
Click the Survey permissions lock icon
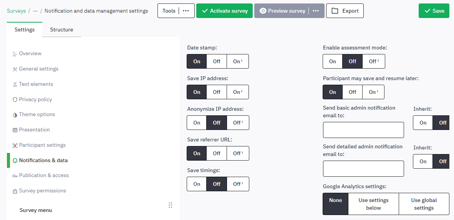tap(15, 191)
